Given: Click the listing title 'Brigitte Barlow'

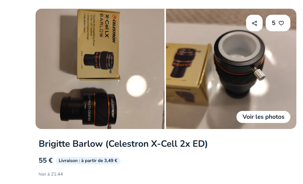Looking at the screenshot, I should (x=71, y=144).
